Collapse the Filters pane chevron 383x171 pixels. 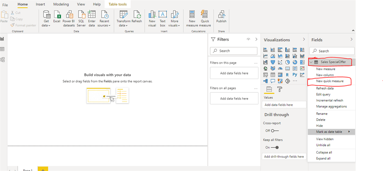(x=256, y=39)
